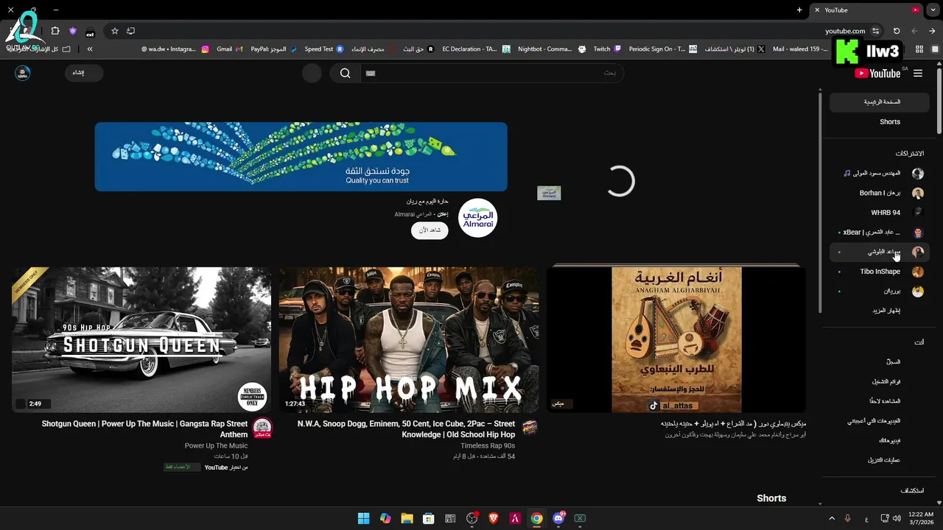
Task: Click the round voice search button
Action: click(x=312, y=73)
